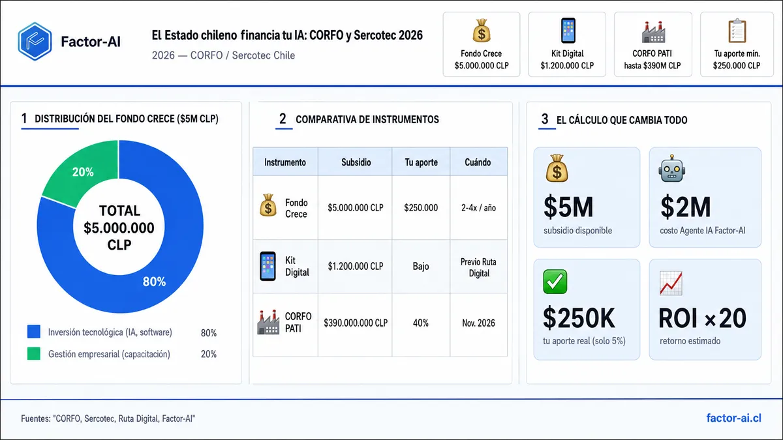Click the robot icon above $2M
The height and width of the screenshot is (440, 783).
tap(673, 168)
